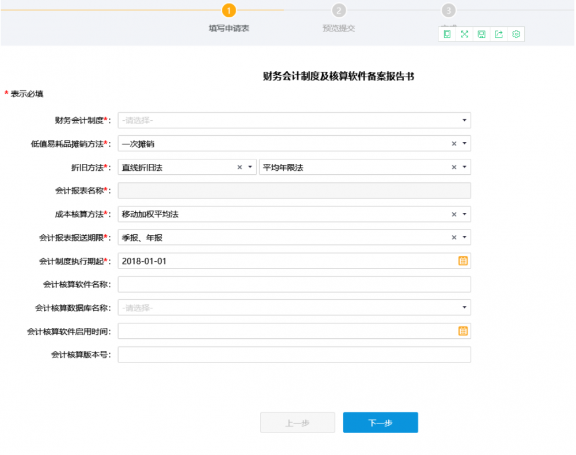Image resolution: width=576 pixels, height=455 pixels.
Task: Remove the 移动加权平均法 selection
Action: coord(454,215)
